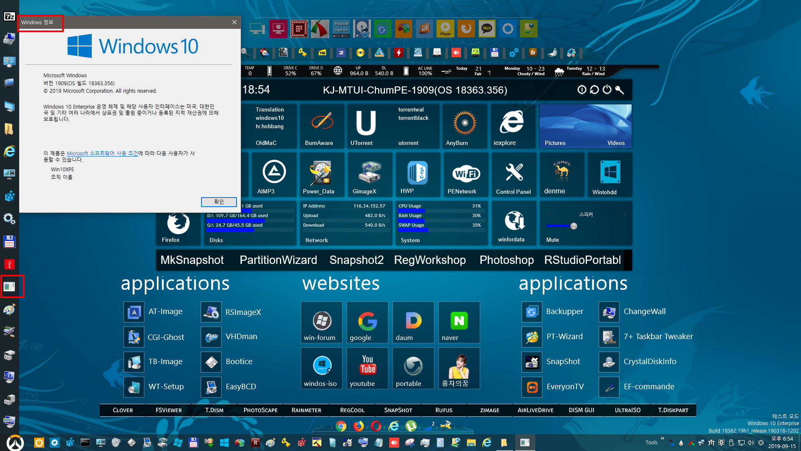Open the PENetwork WiFi tile
Image resolution: width=801 pixels, height=451 pixels.
[466, 175]
